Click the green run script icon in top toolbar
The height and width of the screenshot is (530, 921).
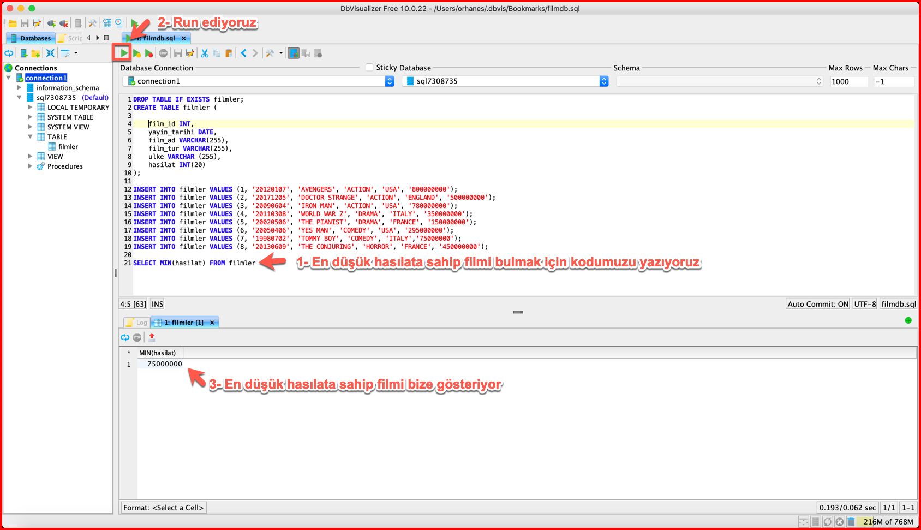point(134,23)
